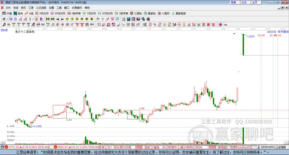Open the 9P四方形 square tool
This screenshot has height=155, width=289.
pyautogui.click(x=58, y=14)
